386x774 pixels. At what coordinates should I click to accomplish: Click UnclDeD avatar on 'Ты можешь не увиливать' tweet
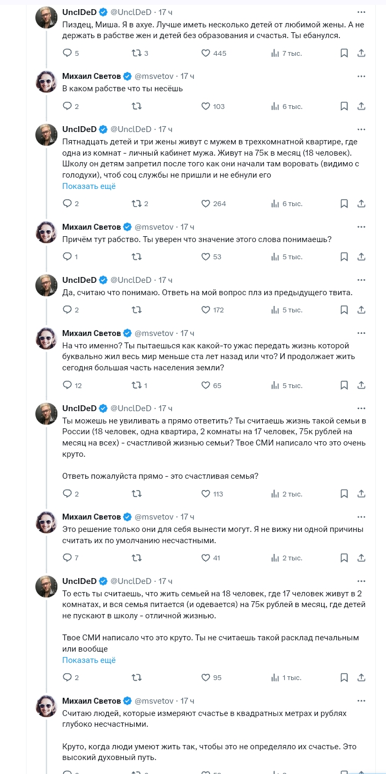[46, 413]
